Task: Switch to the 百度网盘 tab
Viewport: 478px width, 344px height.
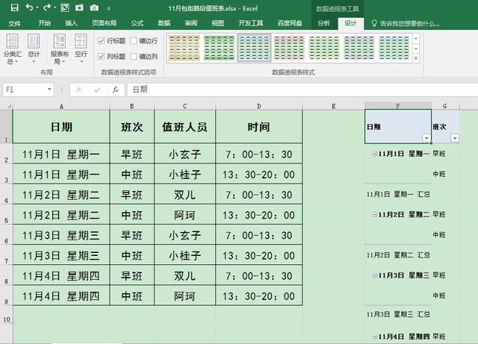Action: [290, 23]
